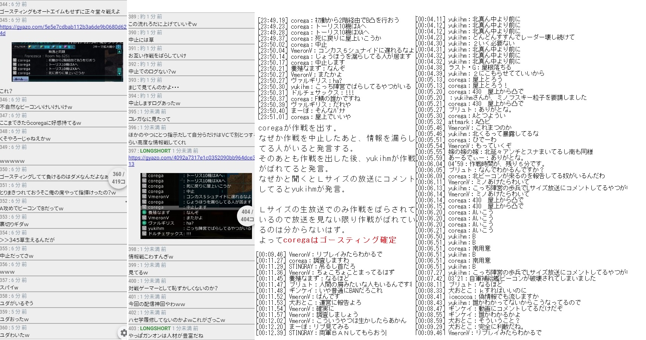
Task: Click the chat expand anchor icon
Action: tap(119, 47)
